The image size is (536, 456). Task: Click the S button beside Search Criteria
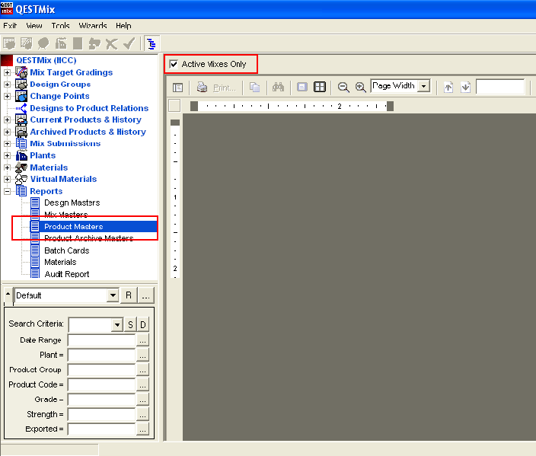pos(130,325)
